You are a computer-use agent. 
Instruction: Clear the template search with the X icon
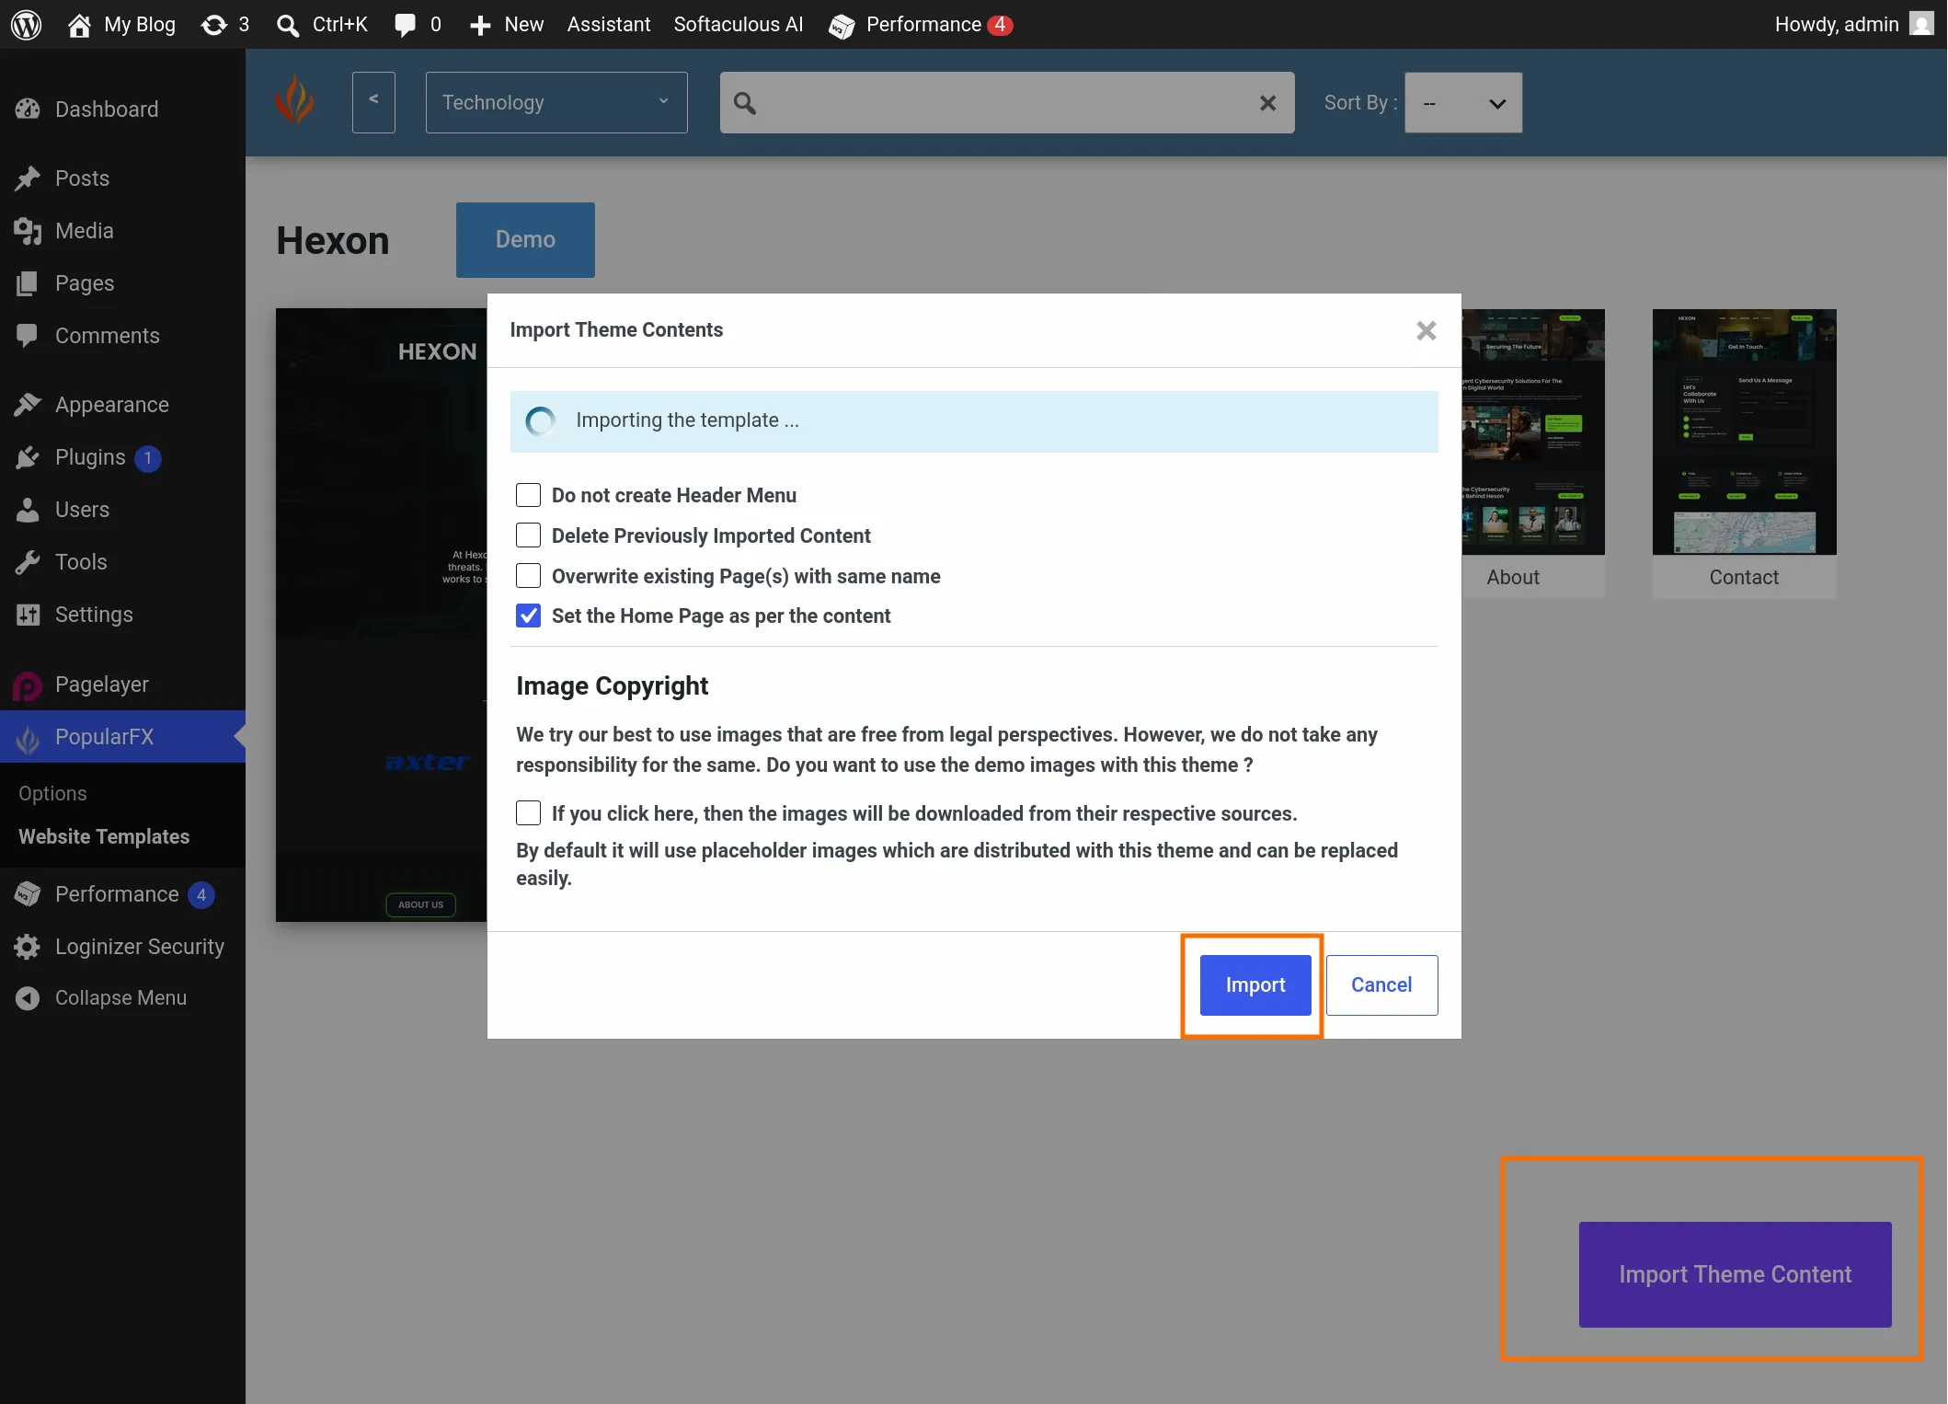tap(1267, 103)
